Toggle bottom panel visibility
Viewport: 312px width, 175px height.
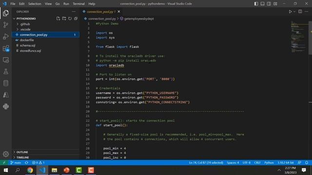pos(262,4)
